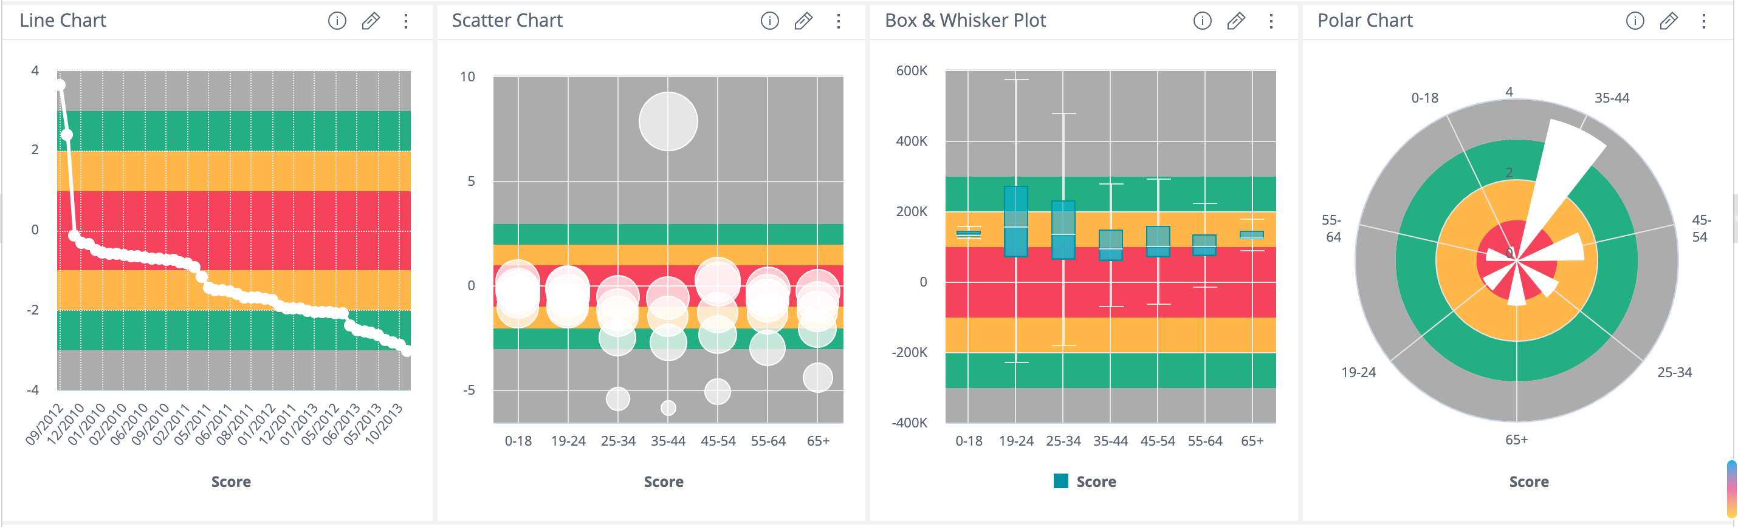Show info for Box & Whisker Plot
Screen dimensions: 1738x527
1201,21
